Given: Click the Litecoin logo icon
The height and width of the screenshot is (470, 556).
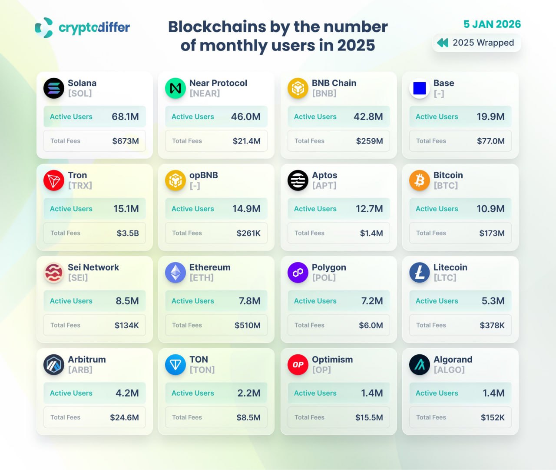Looking at the screenshot, I should [420, 273].
